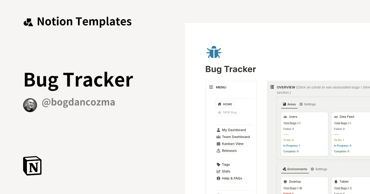
Task: Click the data feed broadcast icon
Action: (336, 117)
